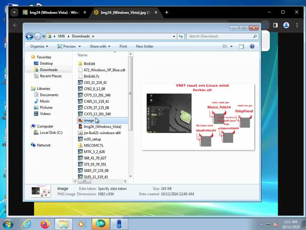Image resolution: width=306 pixels, height=230 pixels.
Task: Open the browser tab search dropdown
Action: click(14, 12)
